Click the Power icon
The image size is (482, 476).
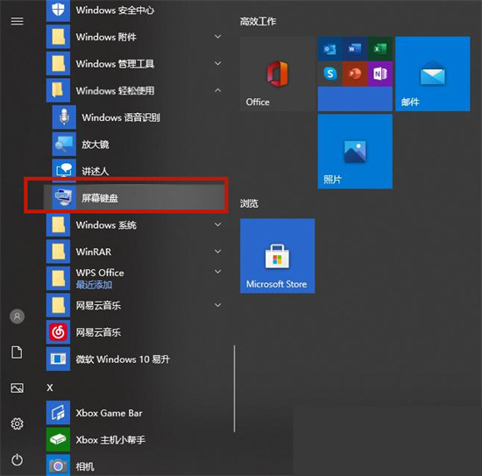click(18, 459)
